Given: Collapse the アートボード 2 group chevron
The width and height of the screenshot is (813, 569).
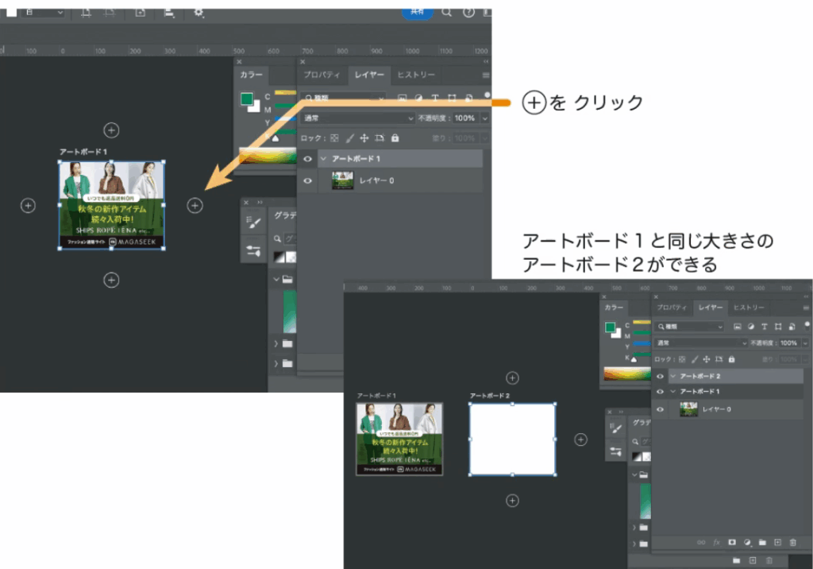Looking at the screenshot, I should 673,377.
